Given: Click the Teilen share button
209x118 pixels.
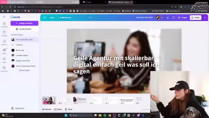Looking at the screenshot, I should click(x=196, y=17).
